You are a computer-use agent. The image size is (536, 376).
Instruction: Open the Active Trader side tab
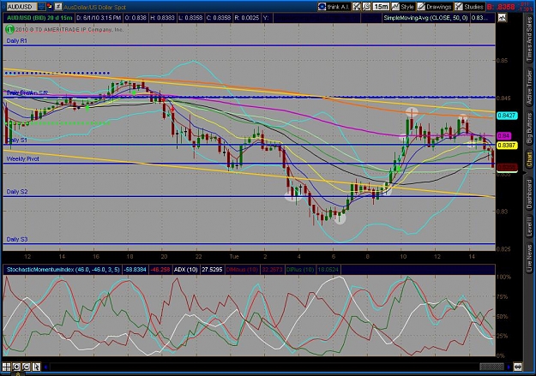tap(529, 87)
